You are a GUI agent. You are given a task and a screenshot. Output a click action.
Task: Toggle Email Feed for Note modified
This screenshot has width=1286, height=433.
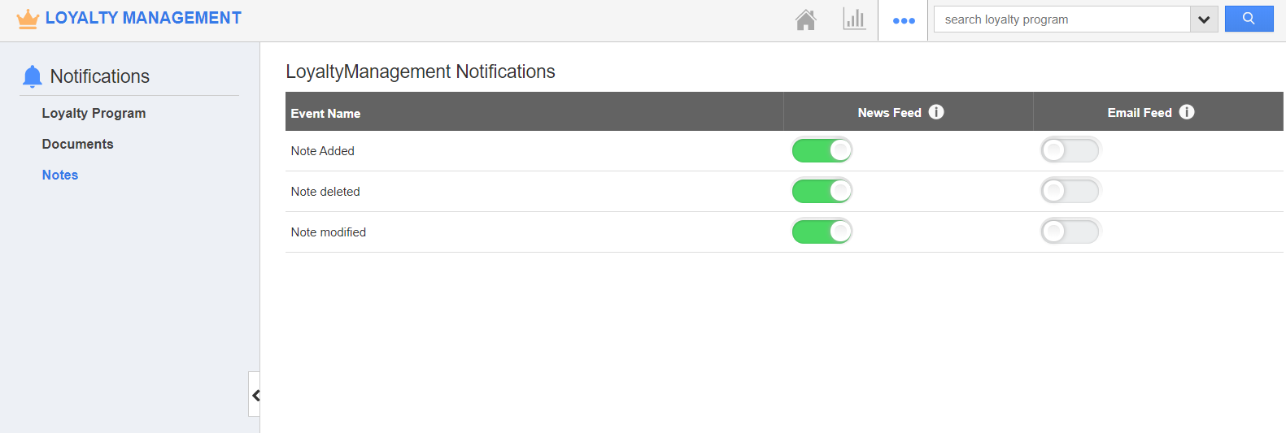point(1070,232)
